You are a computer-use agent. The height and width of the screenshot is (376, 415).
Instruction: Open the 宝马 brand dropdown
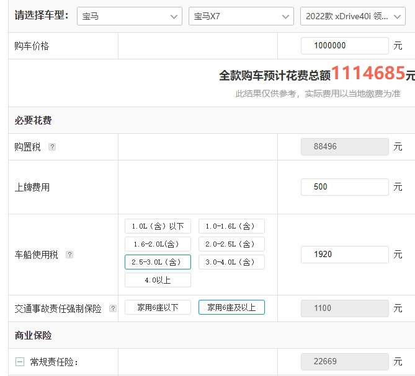click(130, 16)
